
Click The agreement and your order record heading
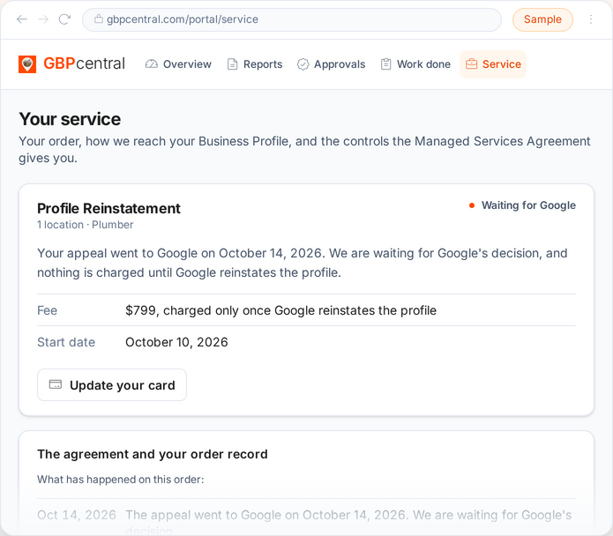pyautogui.click(x=153, y=454)
